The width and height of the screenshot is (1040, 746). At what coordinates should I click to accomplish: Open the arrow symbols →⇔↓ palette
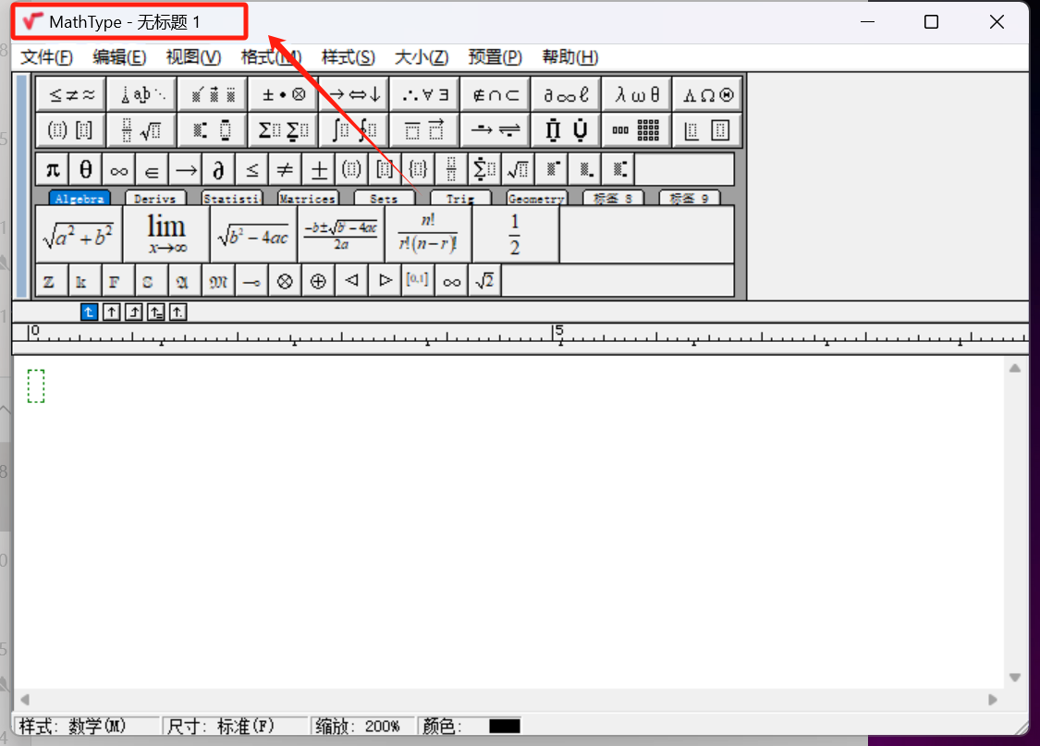coord(355,95)
